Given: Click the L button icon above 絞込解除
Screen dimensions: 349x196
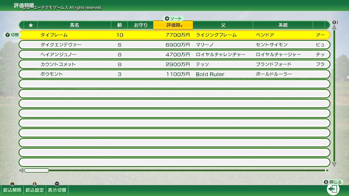Looking at the screenshot, I should 12,184.
